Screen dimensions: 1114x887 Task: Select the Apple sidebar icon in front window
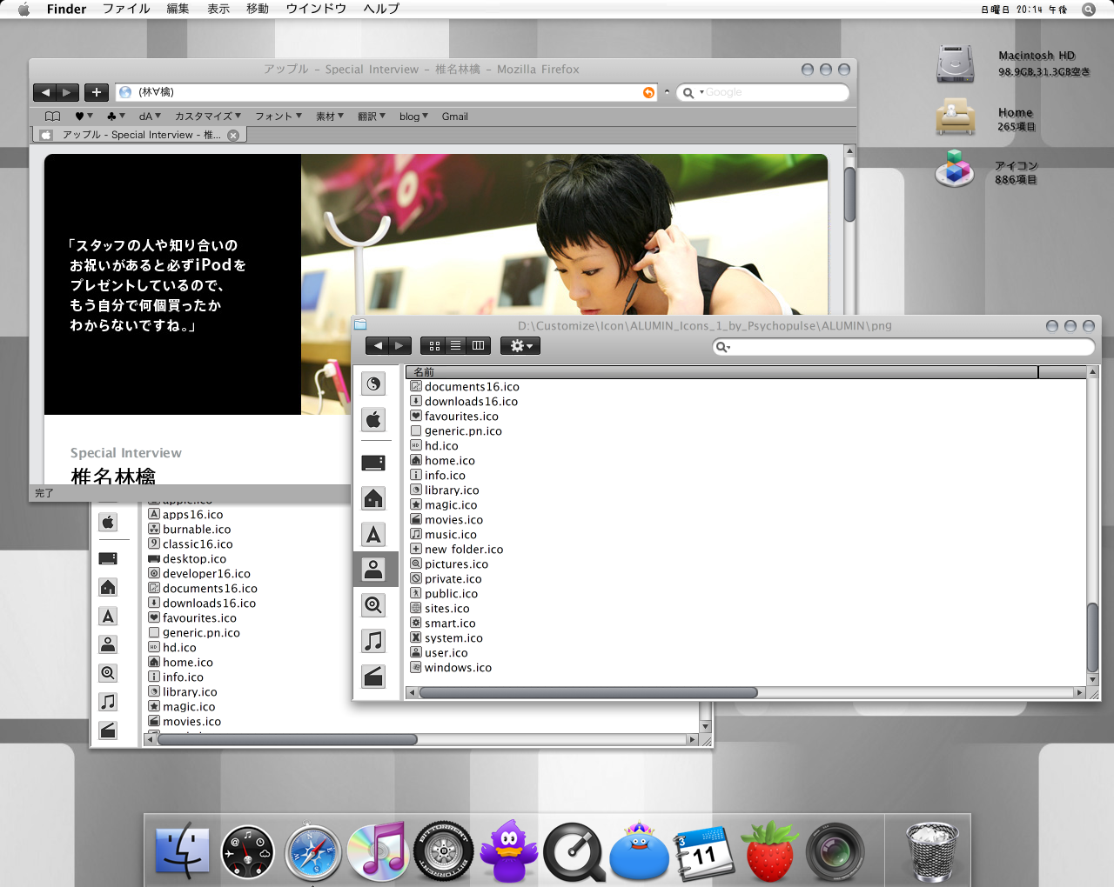pyautogui.click(x=373, y=419)
